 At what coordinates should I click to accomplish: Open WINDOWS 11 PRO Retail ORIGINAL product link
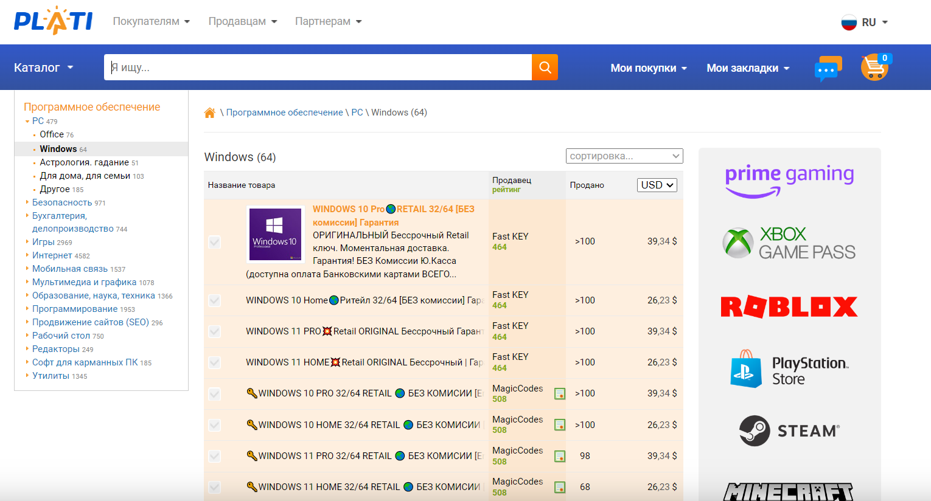364,331
